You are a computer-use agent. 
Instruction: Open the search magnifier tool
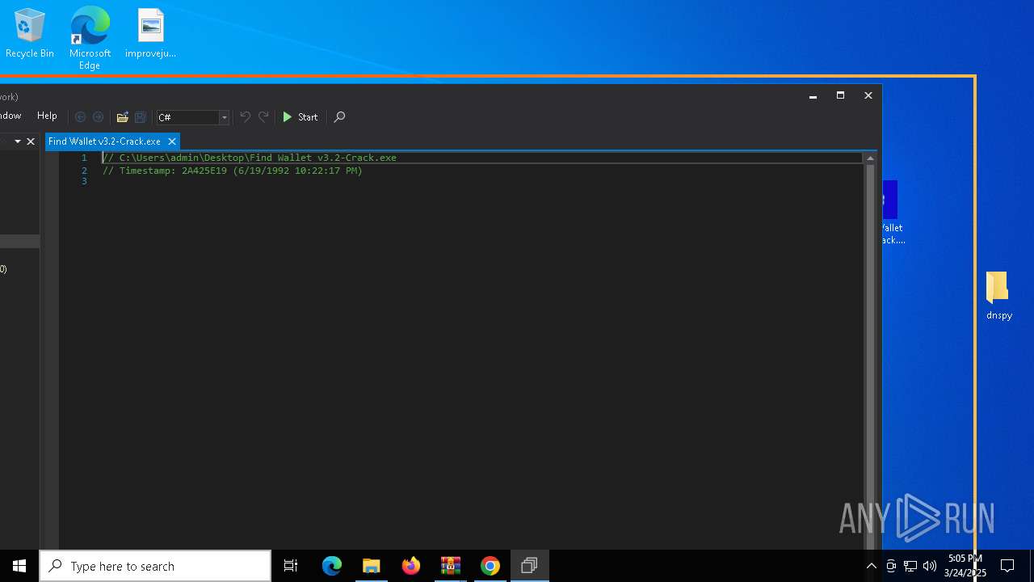click(339, 117)
